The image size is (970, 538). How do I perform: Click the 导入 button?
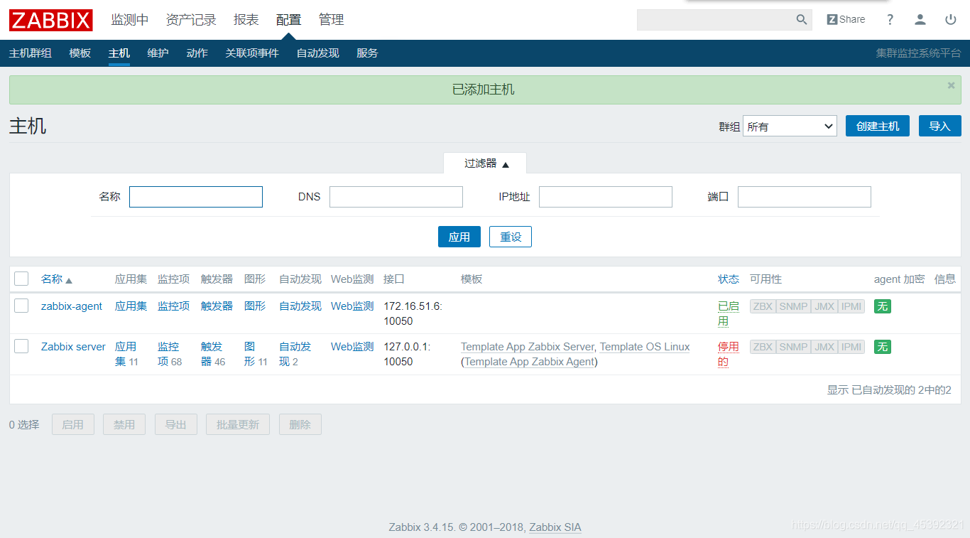point(940,126)
